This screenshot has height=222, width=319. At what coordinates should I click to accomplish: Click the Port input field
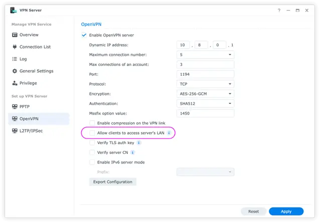(205, 74)
